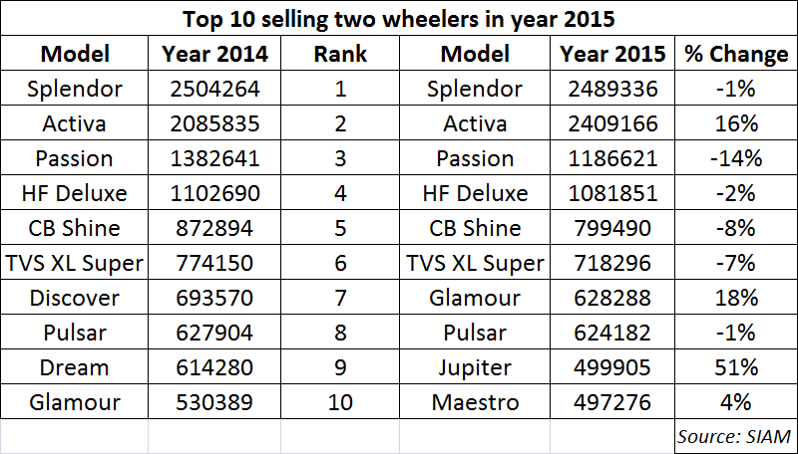Click the "Dream" model cell
798x454 pixels.
75,367
